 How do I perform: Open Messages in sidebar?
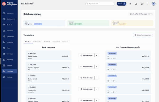[9, 54]
